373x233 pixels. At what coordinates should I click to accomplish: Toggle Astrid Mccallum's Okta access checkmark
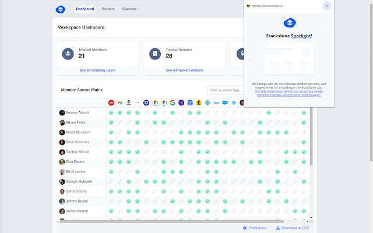(216, 132)
